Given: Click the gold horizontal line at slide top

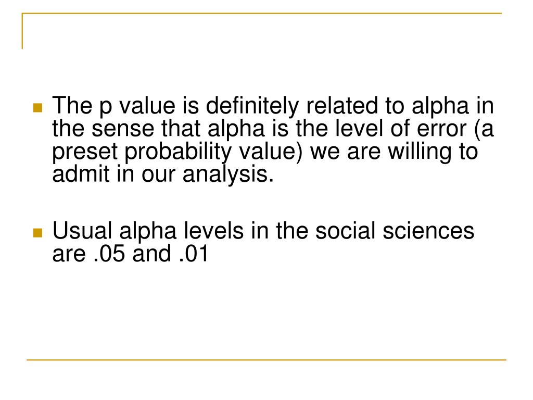Looking at the screenshot, I should click(x=262, y=13).
